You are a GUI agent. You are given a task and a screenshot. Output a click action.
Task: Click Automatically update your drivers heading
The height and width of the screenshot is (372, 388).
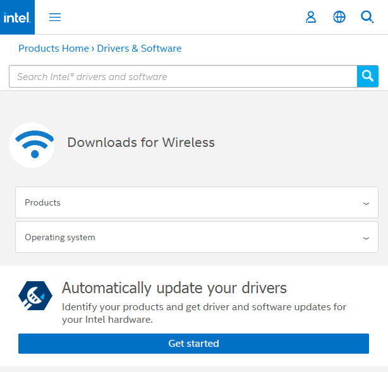pos(174,288)
